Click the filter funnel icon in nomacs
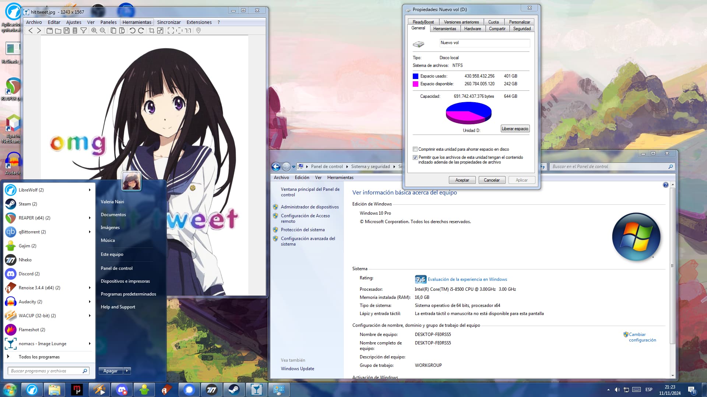This screenshot has width=707, height=397. (84, 31)
